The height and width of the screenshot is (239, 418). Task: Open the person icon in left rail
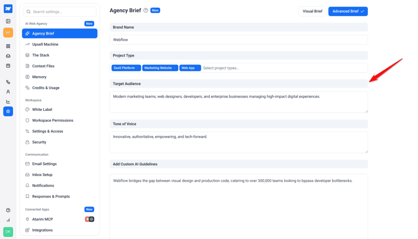point(8,92)
